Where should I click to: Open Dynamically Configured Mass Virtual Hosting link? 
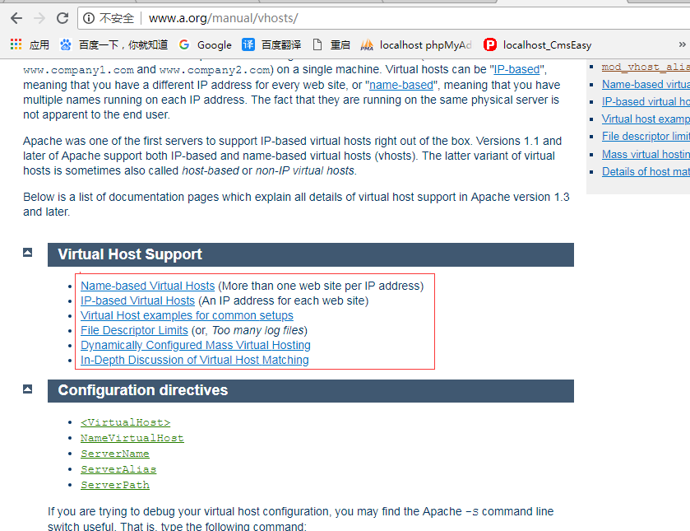pyautogui.click(x=196, y=345)
